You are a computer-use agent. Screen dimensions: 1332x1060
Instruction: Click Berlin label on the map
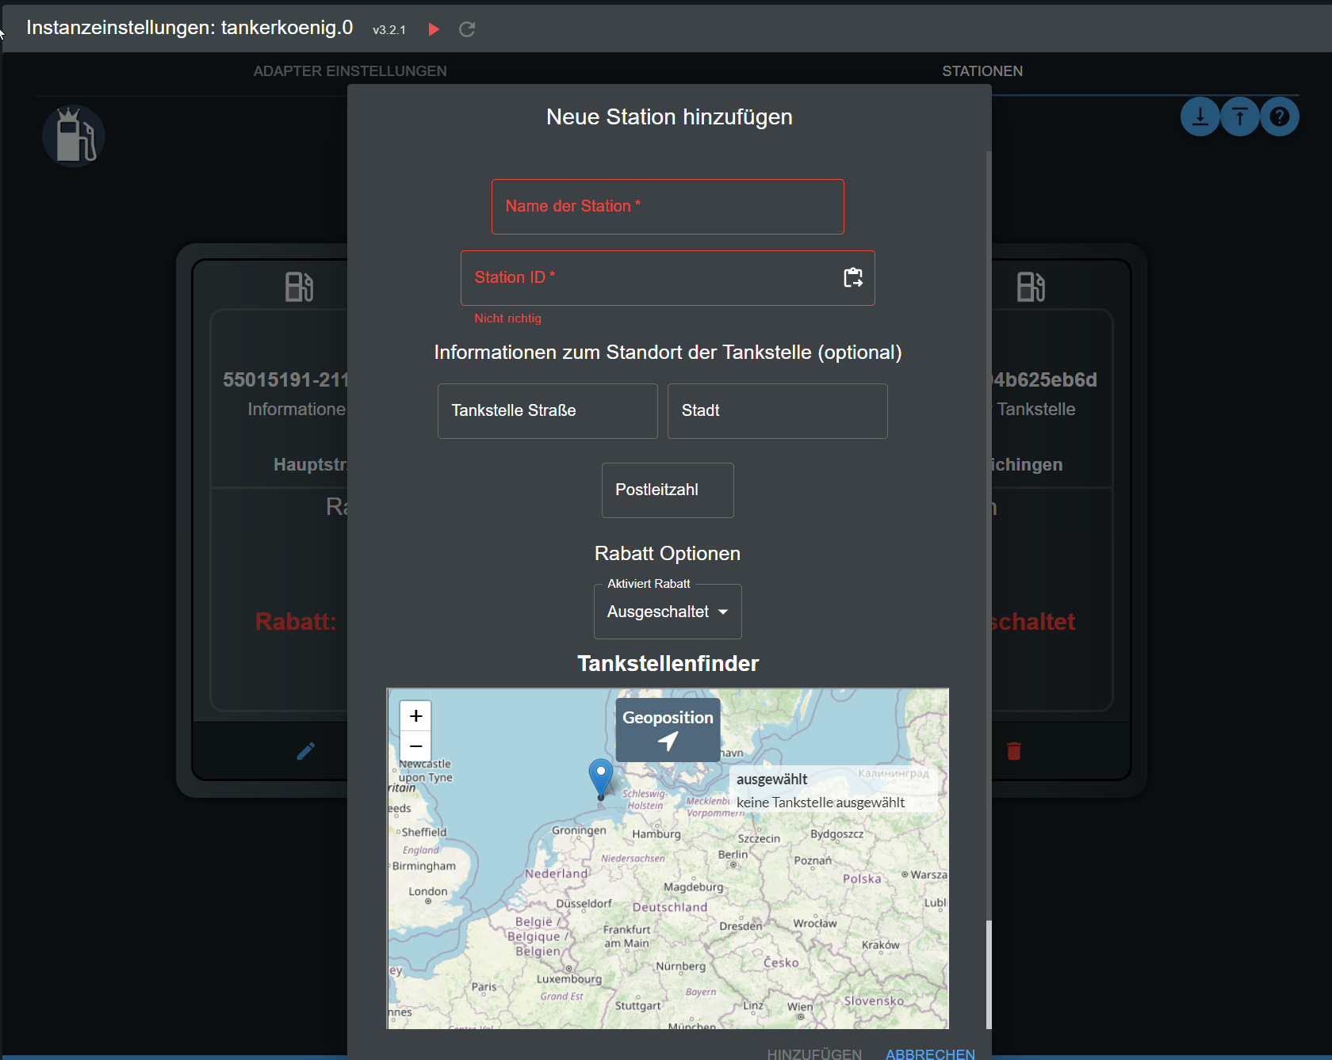click(733, 855)
